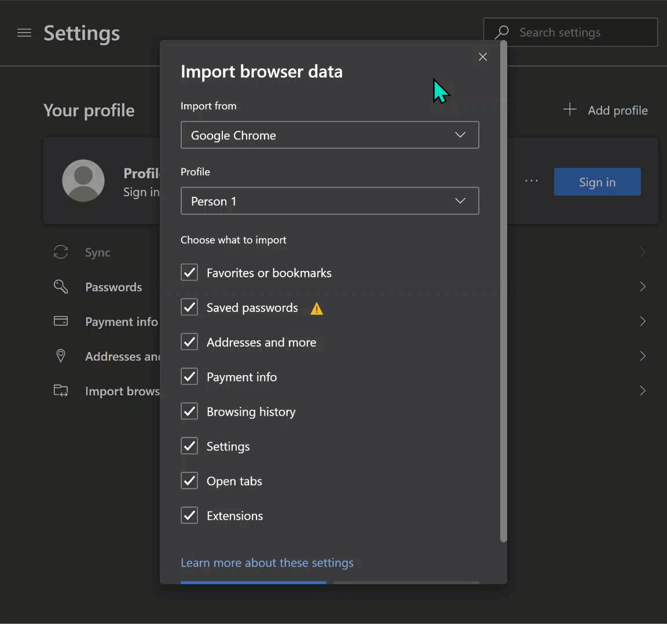This screenshot has width=667, height=624.
Task: Click the plus icon beside Add profile
Action: [570, 110]
